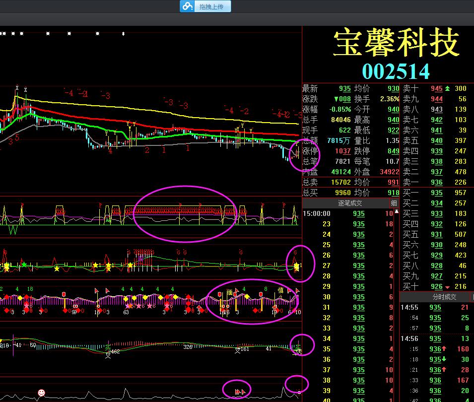The height and width of the screenshot is (402, 474).
Task: Click the 15:00:00 trade row timestamp
Action: click(x=317, y=213)
